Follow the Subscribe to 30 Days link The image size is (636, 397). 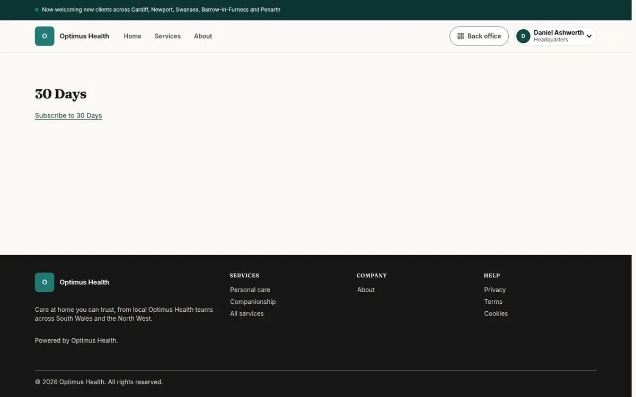pos(68,115)
